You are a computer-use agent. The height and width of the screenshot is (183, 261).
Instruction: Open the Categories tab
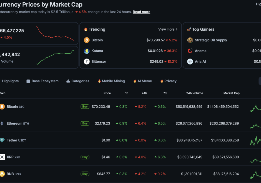pyautogui.click(x=78, y=81)
